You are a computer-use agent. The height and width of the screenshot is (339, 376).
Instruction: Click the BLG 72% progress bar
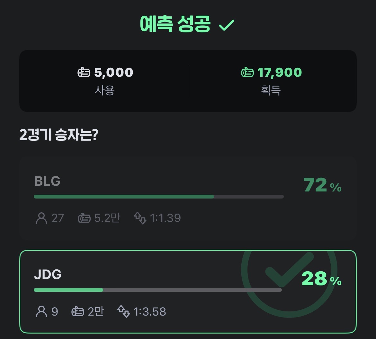click(x=158, y=197)
